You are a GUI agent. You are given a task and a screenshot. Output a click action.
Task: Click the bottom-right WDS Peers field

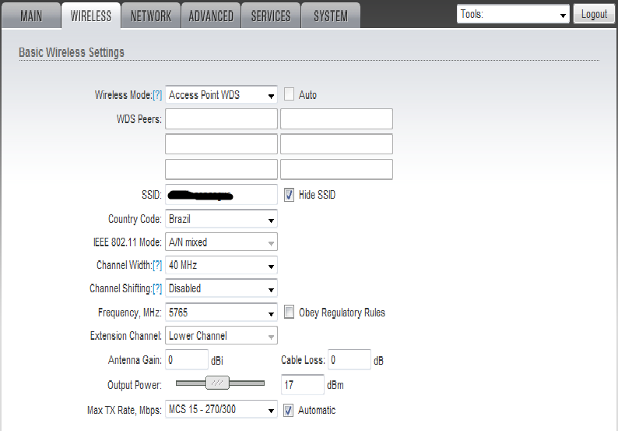click(336, 169)
